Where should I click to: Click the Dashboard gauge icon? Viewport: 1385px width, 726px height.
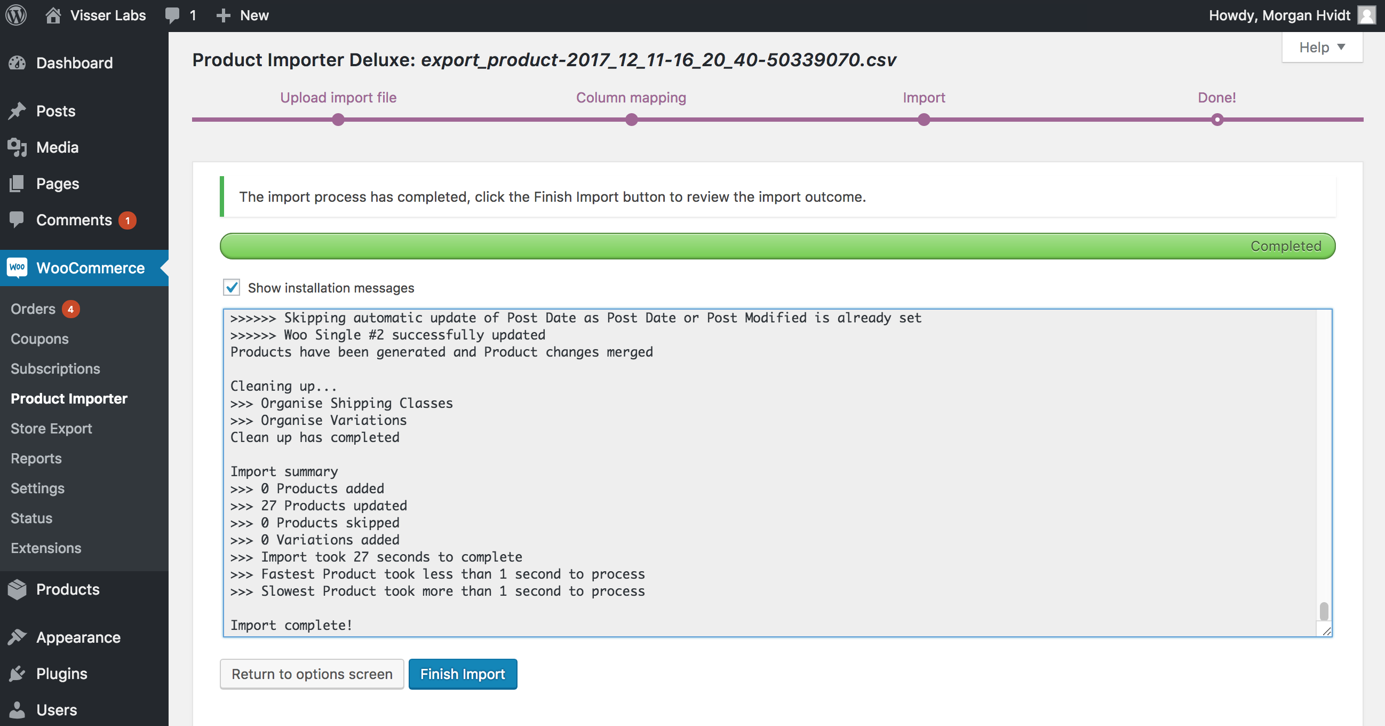[x=17, y=63]
